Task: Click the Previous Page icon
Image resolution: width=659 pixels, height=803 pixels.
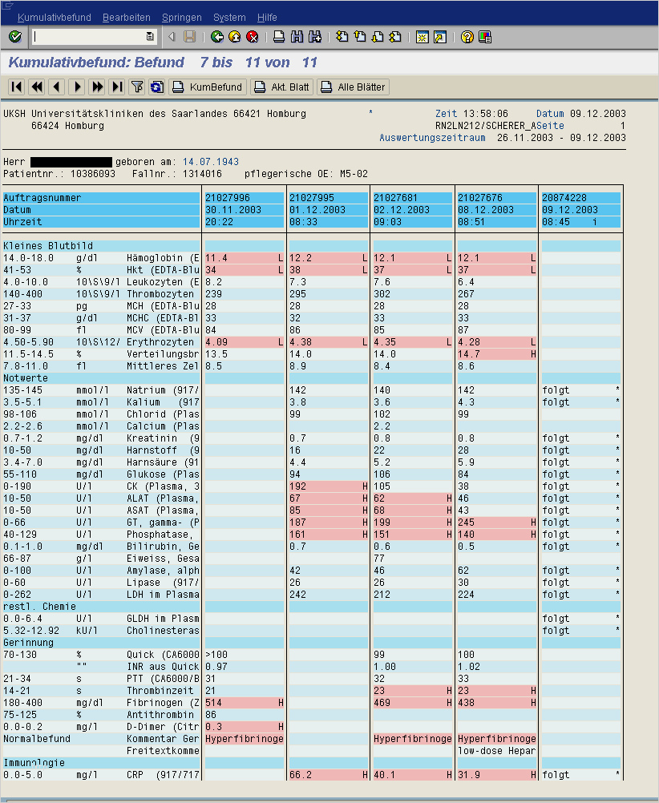Action: 360,37
